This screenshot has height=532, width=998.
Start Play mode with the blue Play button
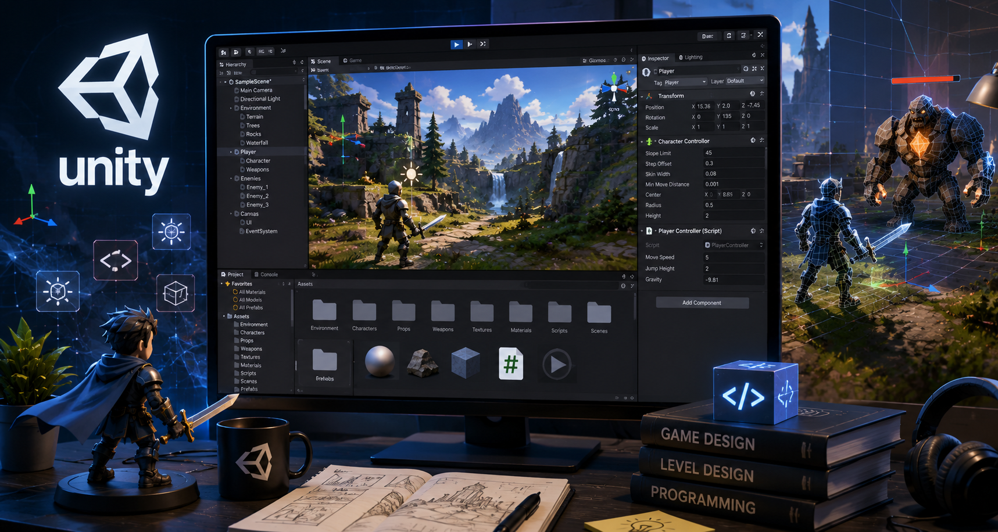pos(456,44)
